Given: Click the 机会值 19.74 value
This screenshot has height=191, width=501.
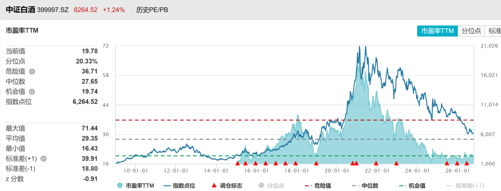Looking at the screenshot, I should pyautogui.click(x=90, y=92).
